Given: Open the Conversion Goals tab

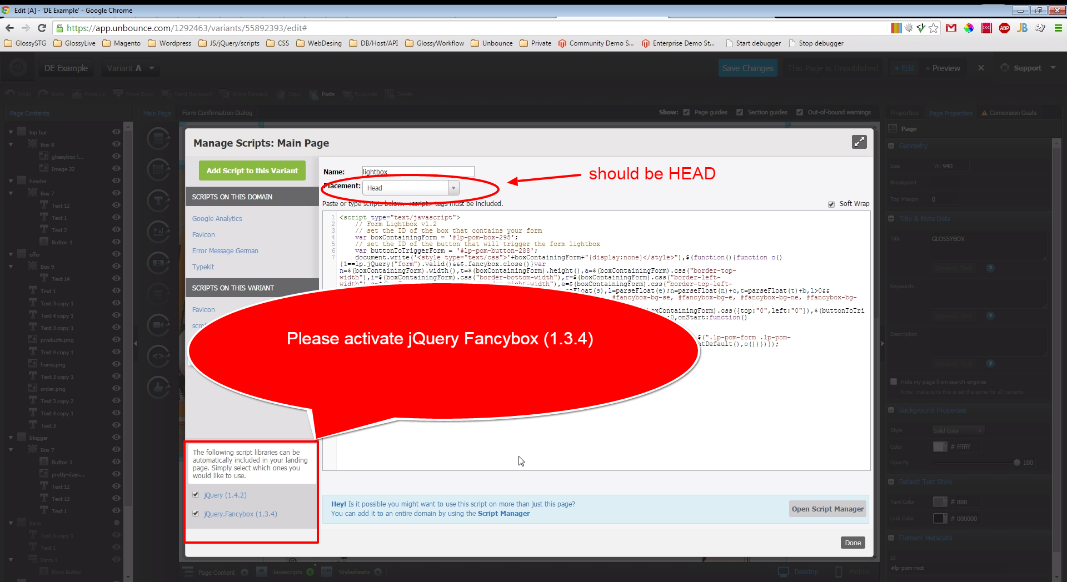Looking at the screenshot, I should point(1009,113).
